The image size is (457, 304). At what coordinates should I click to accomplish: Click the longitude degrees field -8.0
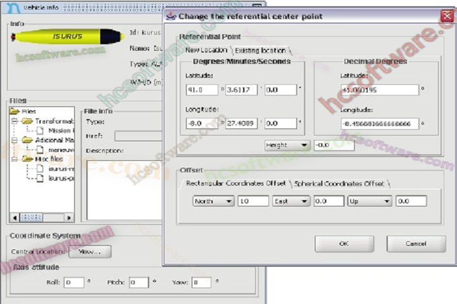click(x=202, y=123)
